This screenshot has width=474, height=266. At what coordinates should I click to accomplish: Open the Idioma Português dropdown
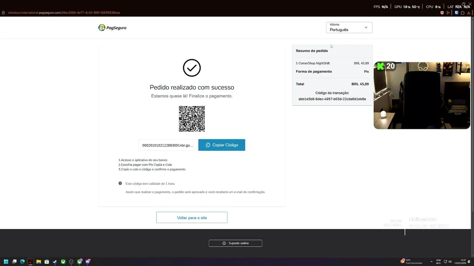pos(349,27)
